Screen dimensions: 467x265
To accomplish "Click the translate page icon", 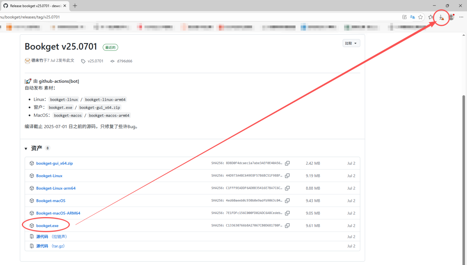I will (x=413, y=17).
